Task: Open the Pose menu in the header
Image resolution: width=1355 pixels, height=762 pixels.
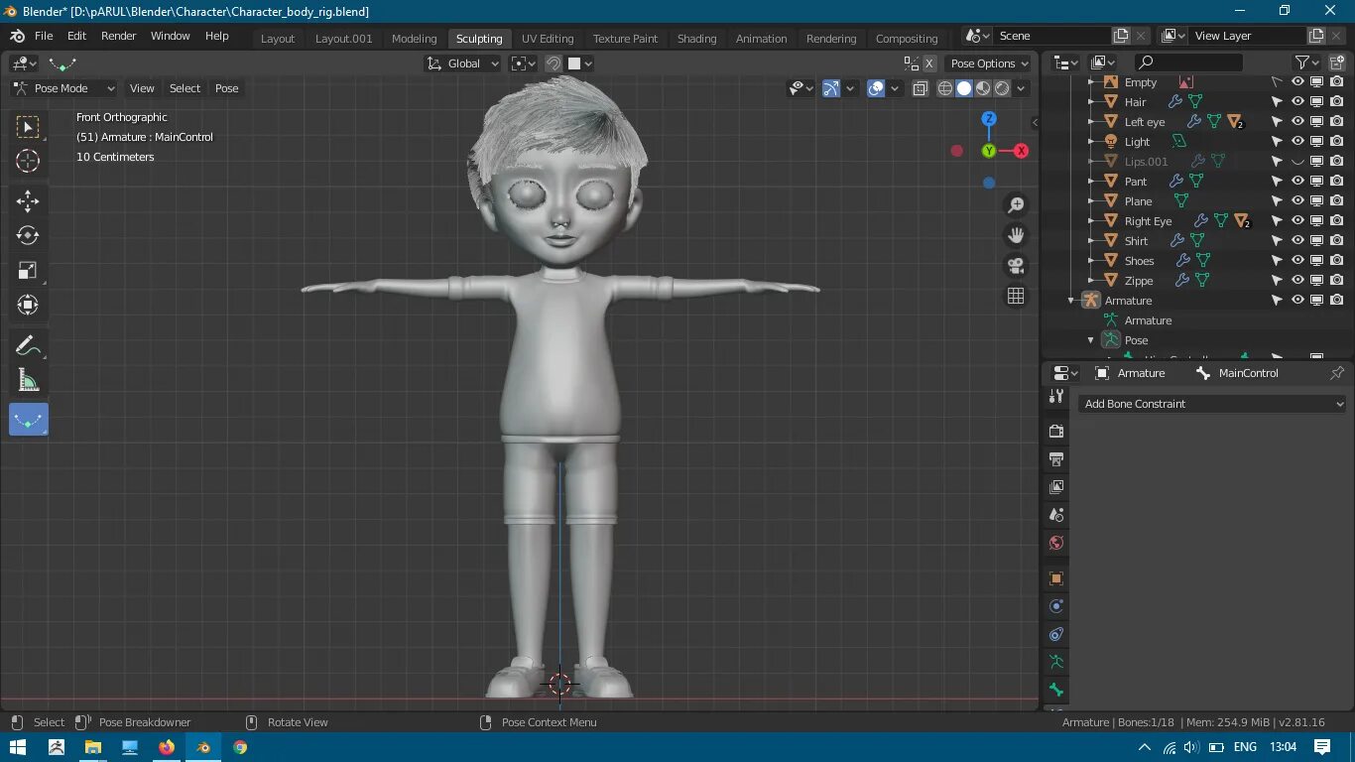Action: pyautogui.click(x=226, y=88)
